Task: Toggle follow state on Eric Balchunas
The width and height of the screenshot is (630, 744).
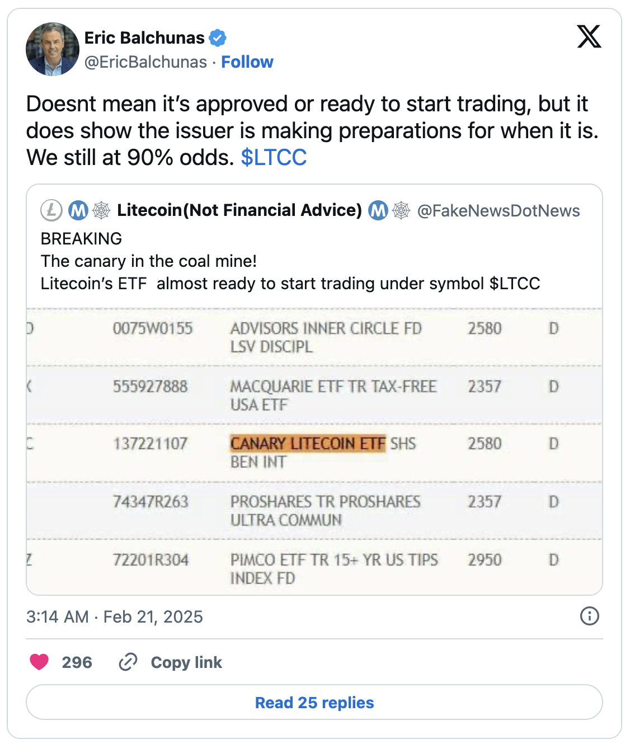Action: click(x=248, y=62)
